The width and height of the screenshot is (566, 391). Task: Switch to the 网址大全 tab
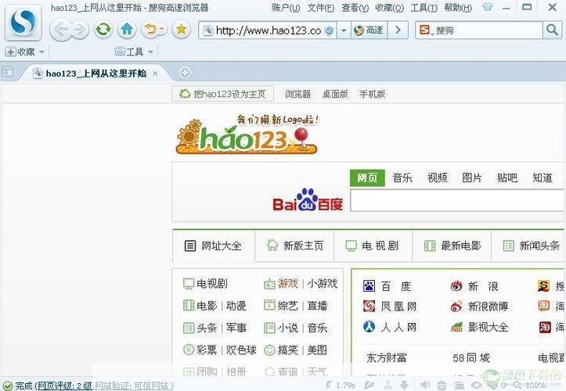click(x=214, y=246)
